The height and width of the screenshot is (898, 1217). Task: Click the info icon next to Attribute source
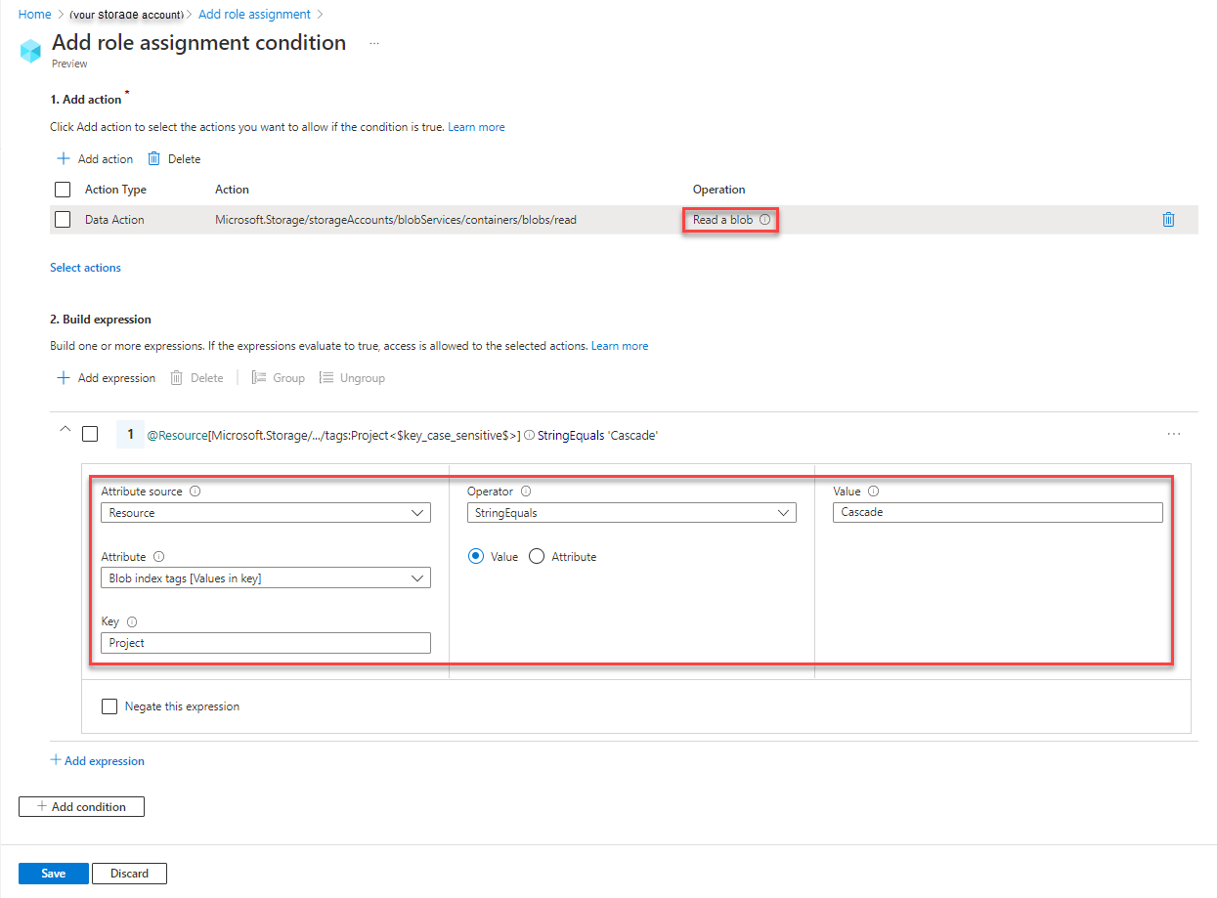point(195,492)
